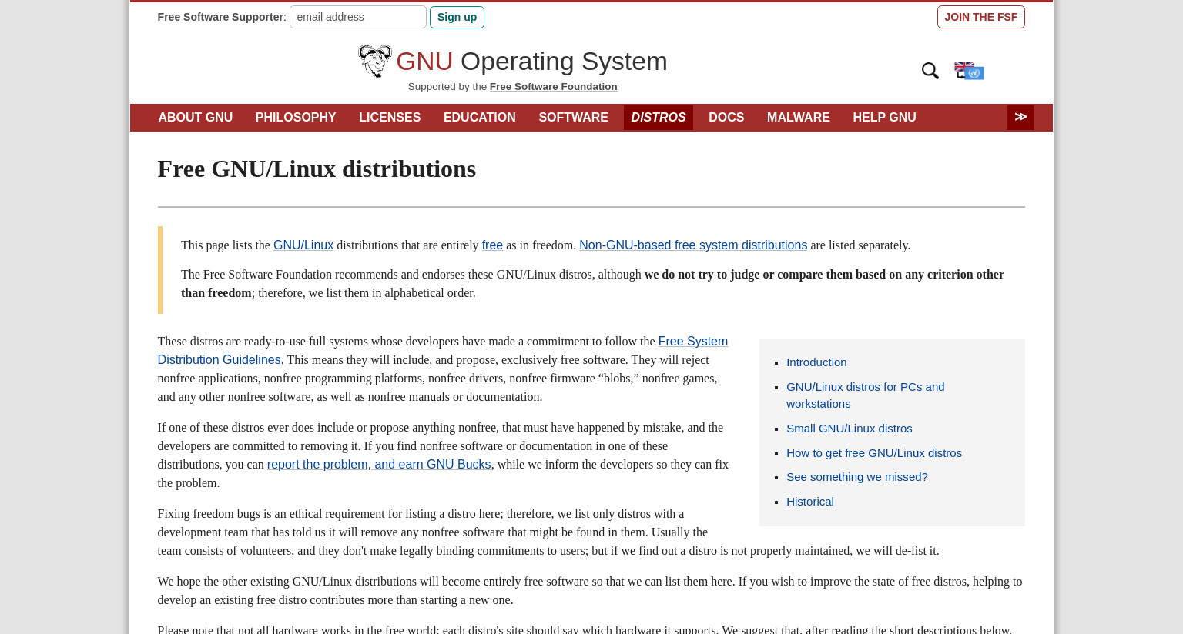This screenshot has height=634, width=1183.
Task: Jump to Small GNU/Linux distros section
Action: (849, 429)
